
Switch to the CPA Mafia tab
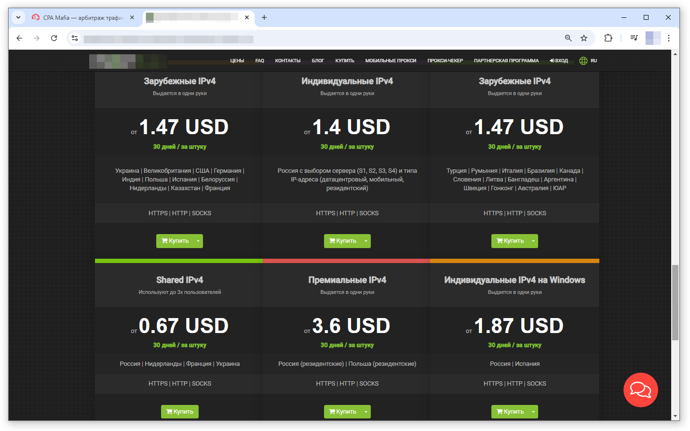pyautogui.click(x=82, y=18)
